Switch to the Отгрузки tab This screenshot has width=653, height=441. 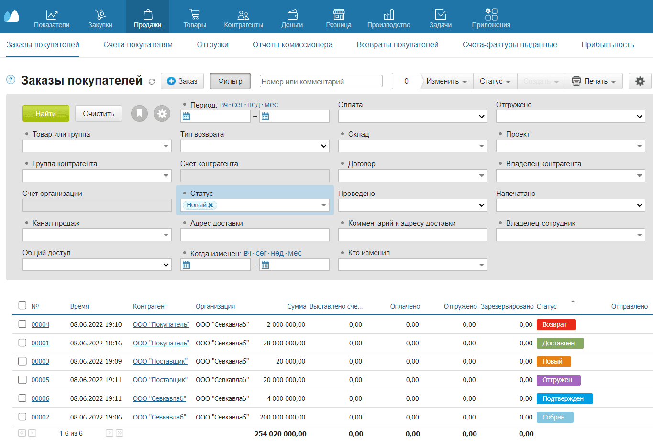[x=212, y=44]
